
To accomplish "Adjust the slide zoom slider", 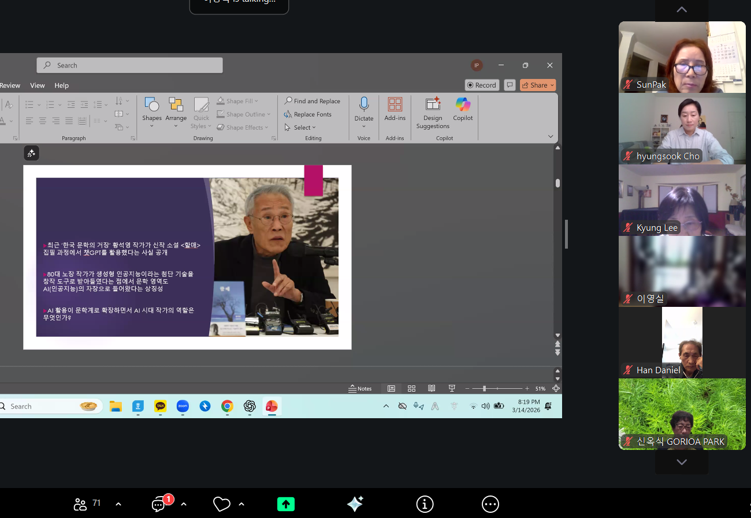I will point(484,388).
